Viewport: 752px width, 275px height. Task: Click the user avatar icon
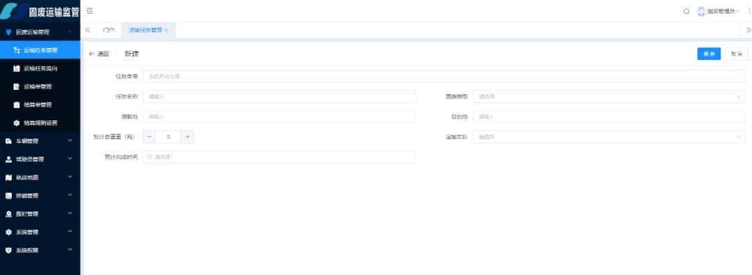point(700,11)
